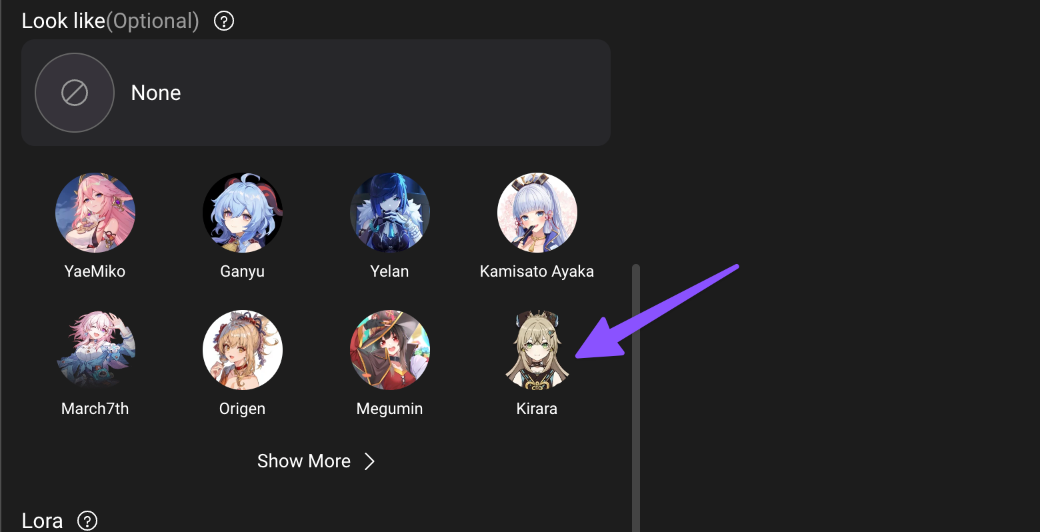Select the None look-alike option
The width and height of the screenshot is (1040, 532).
point(316,93)
